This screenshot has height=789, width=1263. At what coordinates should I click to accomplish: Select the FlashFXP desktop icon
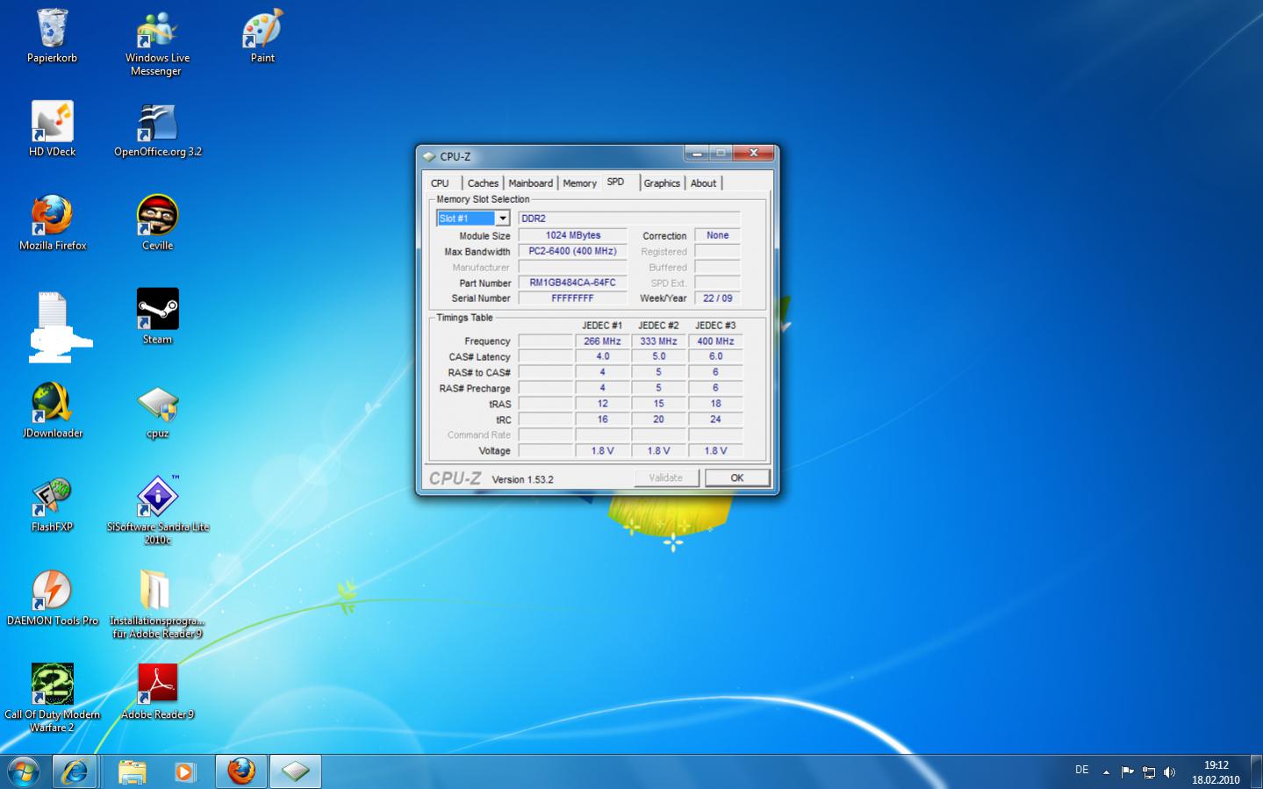(52, 505)
